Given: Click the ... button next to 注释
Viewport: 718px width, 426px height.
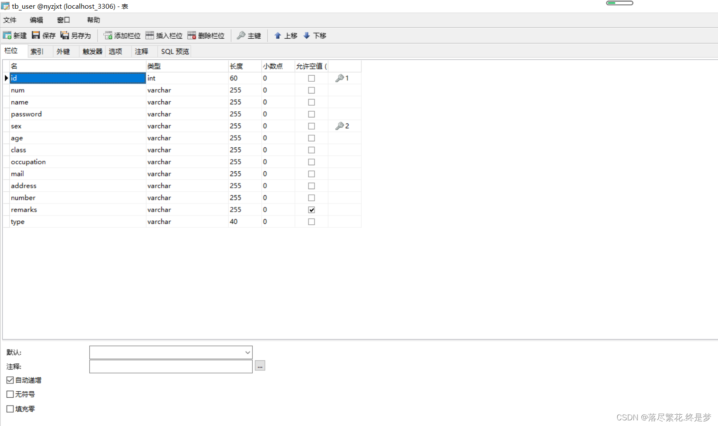Looking at the screenshot, I should point(260,366).
